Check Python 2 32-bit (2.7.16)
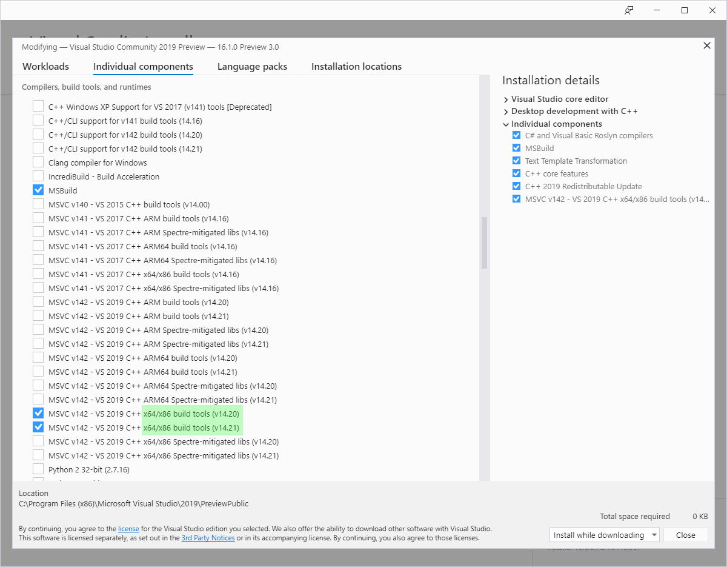This screenshot has width=727, height=567. pyautogui.click(x=38, y=469)
